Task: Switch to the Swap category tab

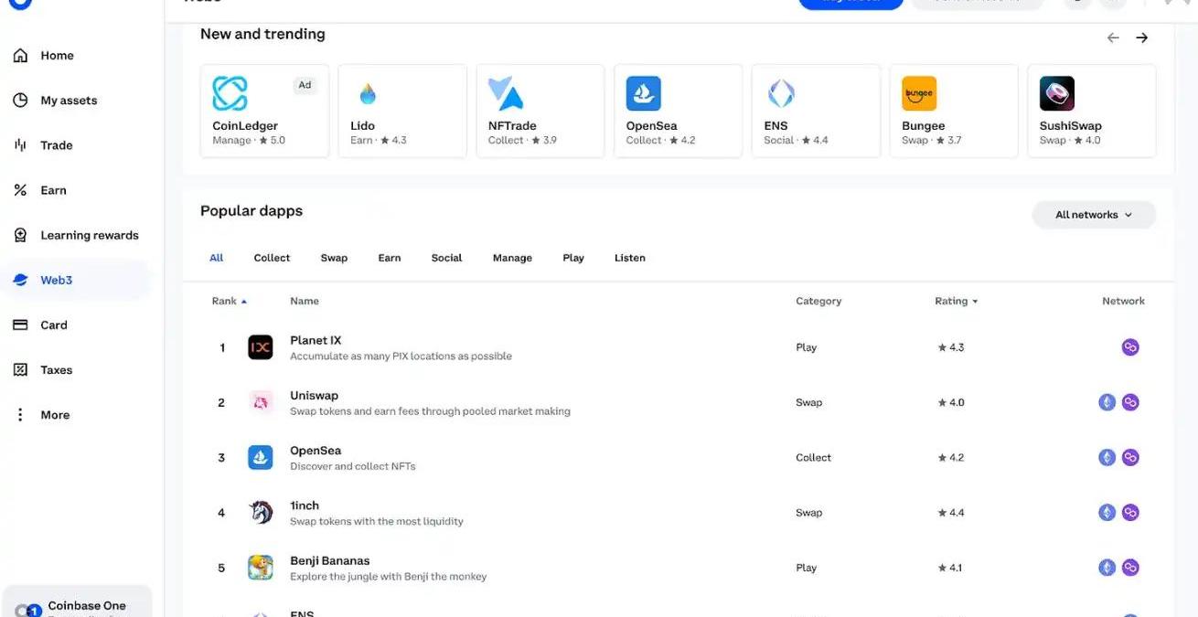Action: pos(334,258)
